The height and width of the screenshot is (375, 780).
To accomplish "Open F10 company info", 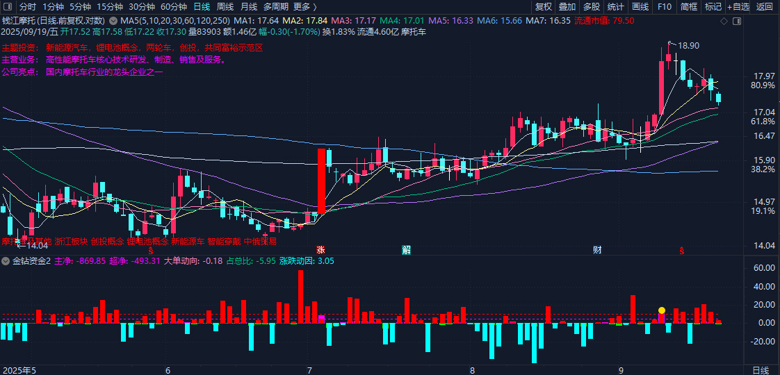I will click(664, 7).
